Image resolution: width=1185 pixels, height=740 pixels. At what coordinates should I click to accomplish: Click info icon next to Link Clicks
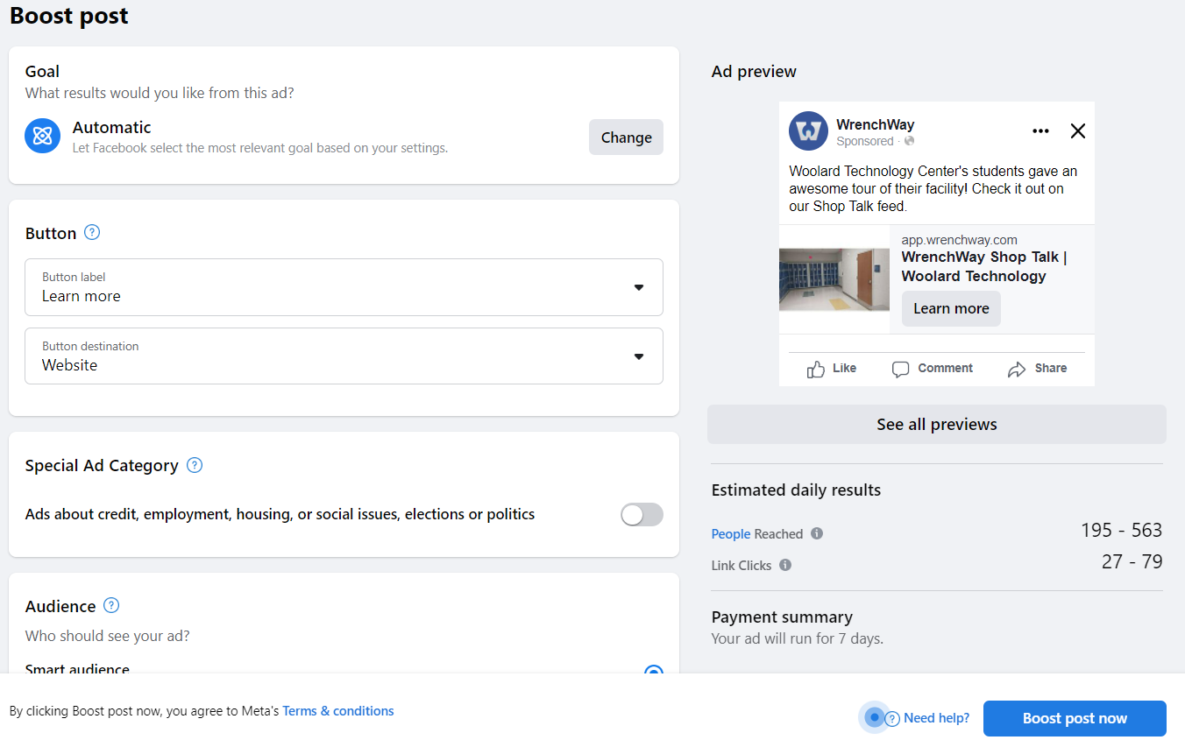click(785, 565)
